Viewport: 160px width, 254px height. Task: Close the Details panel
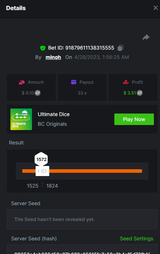[x=155, y=8]
